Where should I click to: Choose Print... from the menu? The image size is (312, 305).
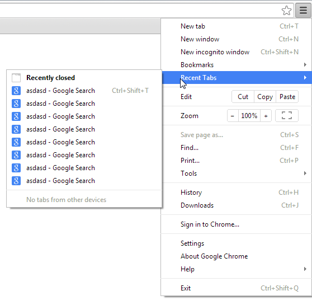[x=237, y=161]
